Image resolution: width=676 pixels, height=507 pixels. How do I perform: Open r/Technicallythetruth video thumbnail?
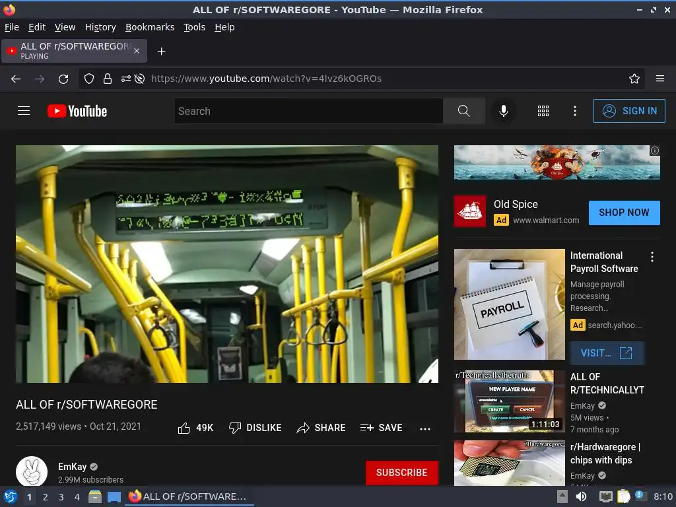pos(509,401)
